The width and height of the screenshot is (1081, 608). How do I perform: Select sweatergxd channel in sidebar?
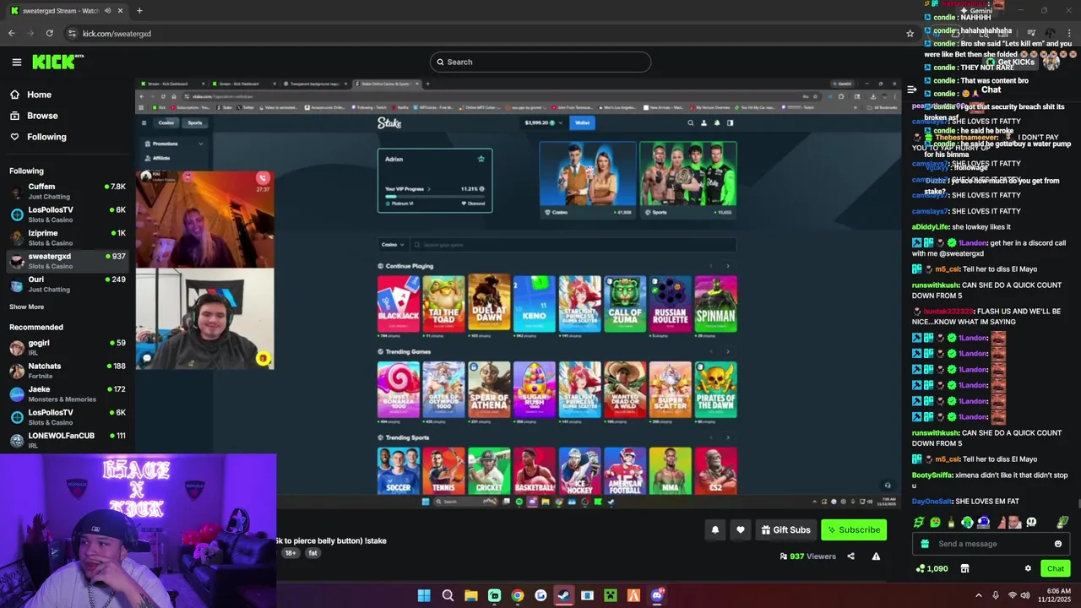pyautogui.click(x=68, y=261)
